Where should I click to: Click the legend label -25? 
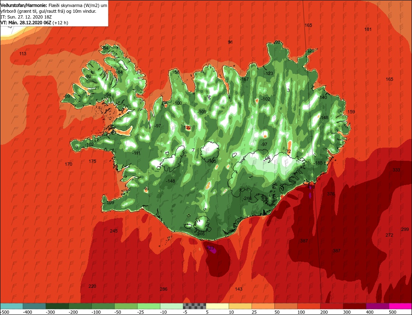point(141,312)
